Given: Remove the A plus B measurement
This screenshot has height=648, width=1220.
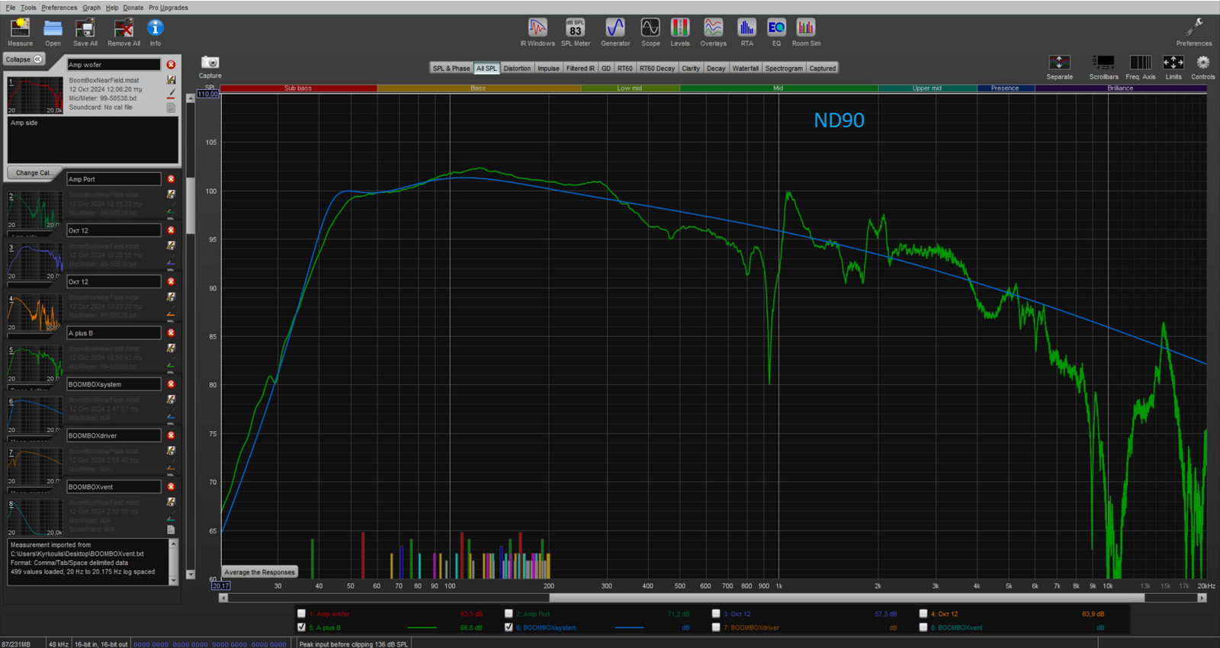Looking at the screenshot, I should click(171, 333).
